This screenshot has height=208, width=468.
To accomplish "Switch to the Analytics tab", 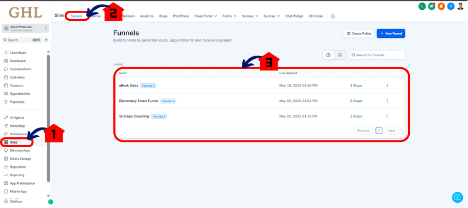I will 147,16.
